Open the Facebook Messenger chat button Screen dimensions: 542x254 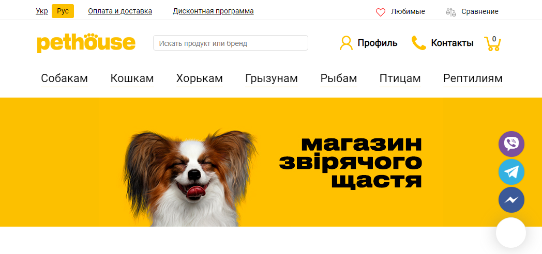[511, 200]
